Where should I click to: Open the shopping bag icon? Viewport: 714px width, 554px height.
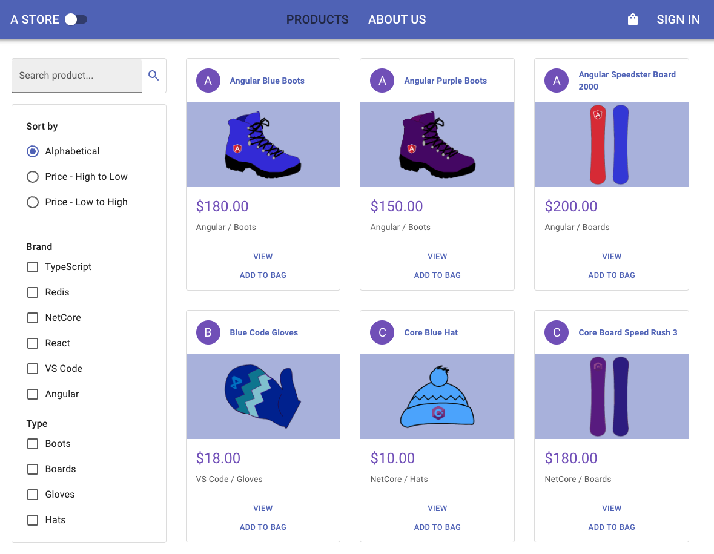(633, 19)
